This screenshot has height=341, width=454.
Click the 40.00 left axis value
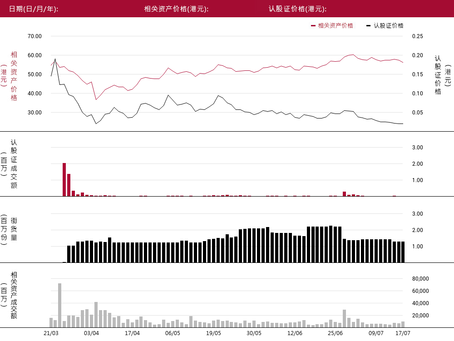pos(35,94)
